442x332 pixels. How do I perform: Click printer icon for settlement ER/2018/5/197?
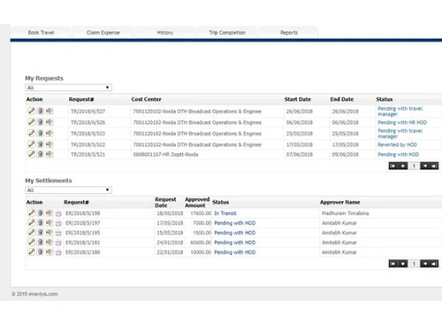tap(58, 223)
